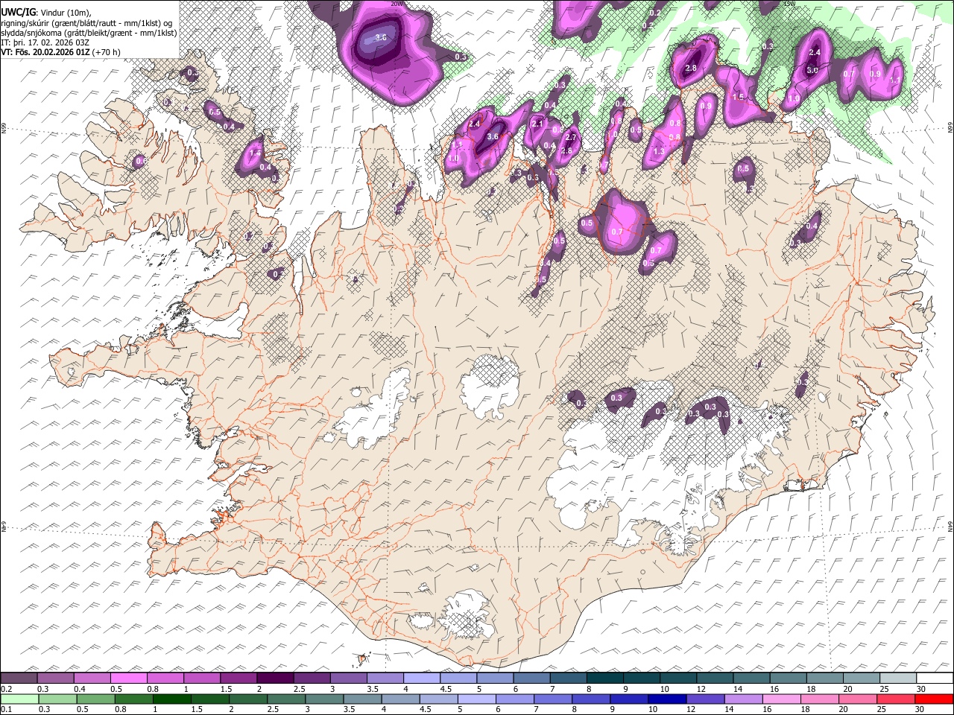Click the '2.7' precipitation value on the map
This screenshot has width=954, height=715.
(572, 137)
